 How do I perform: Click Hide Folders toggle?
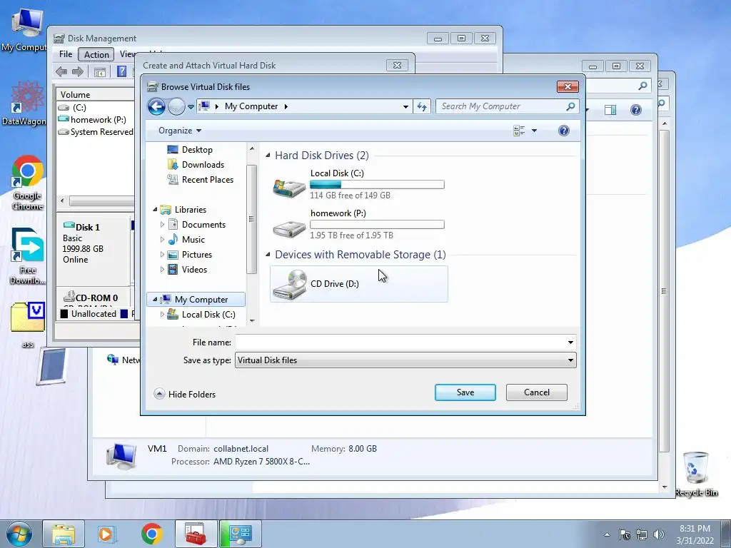click(x=185, y=394)
